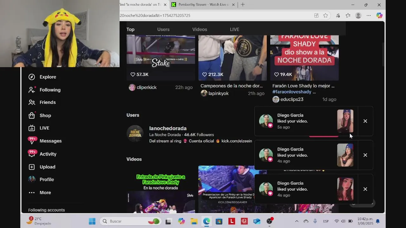Open the Friends icon in sidebar

[x=32, y=102]
